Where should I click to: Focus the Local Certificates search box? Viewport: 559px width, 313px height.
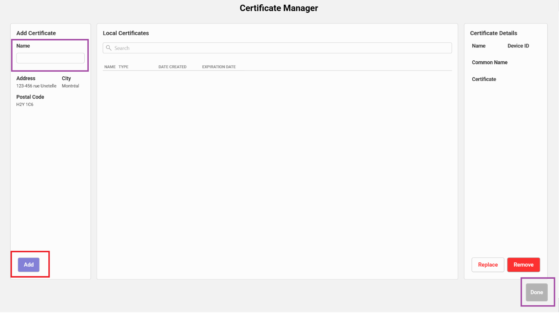pos(277,48)
